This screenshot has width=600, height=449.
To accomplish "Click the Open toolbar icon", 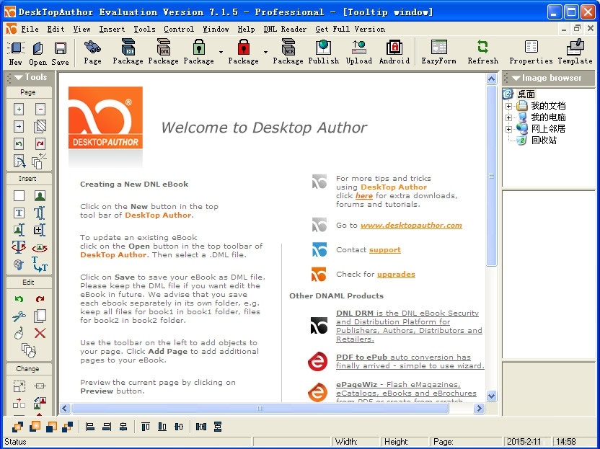I will coord(37,48).
